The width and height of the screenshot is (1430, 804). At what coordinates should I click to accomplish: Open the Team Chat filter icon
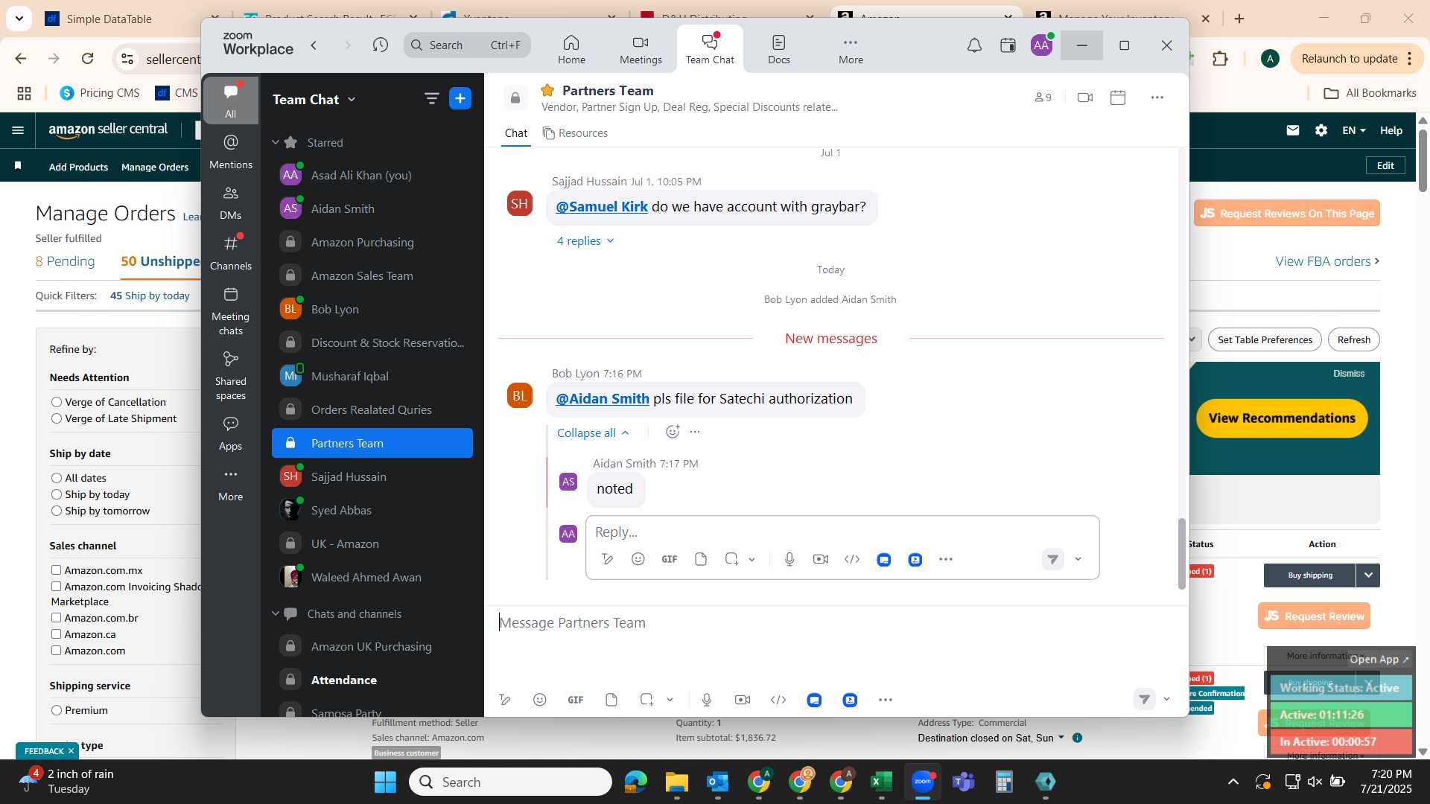pos(431,98)
